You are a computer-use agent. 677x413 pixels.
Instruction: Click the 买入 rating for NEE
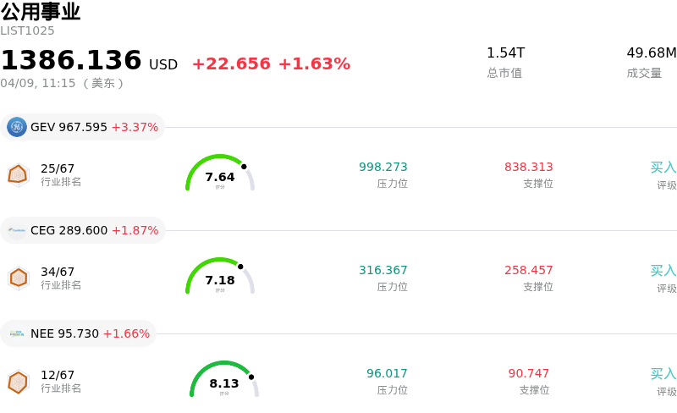pyautogui.click(x=663, y=374)
